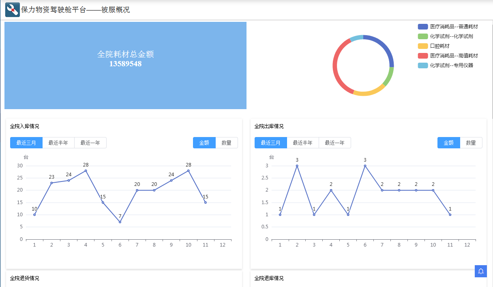Click 口腔耗材 legend text
493x287 pixels.
click(440, 46)
